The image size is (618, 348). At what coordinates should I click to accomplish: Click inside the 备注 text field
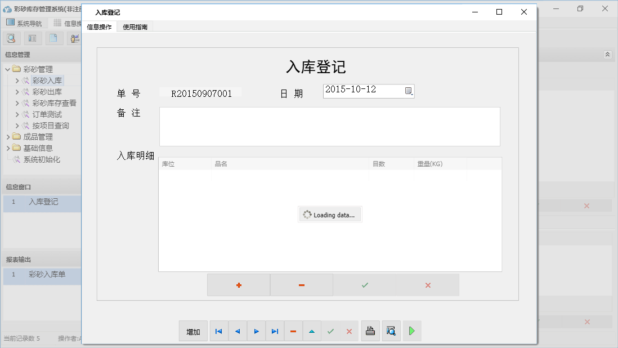pyautogui.click(x=330, y=127)
